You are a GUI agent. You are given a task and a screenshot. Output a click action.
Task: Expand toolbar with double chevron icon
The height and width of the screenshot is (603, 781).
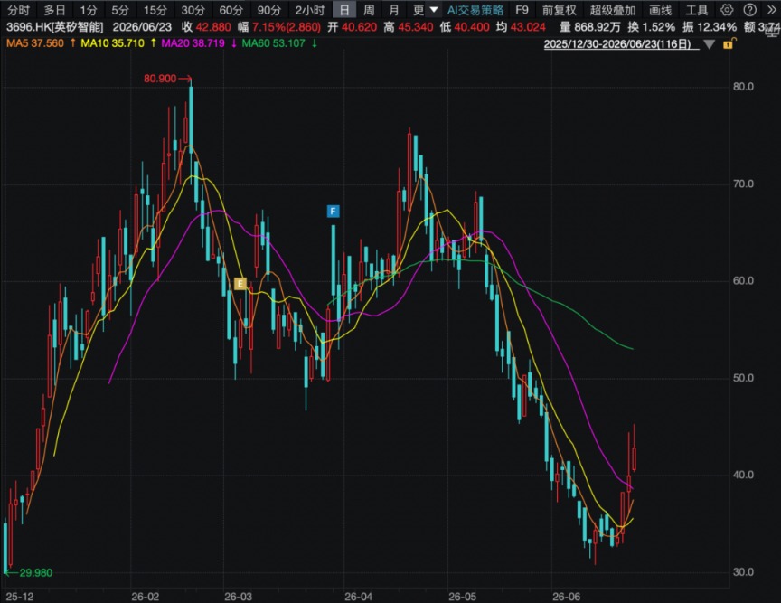[772, 10]
